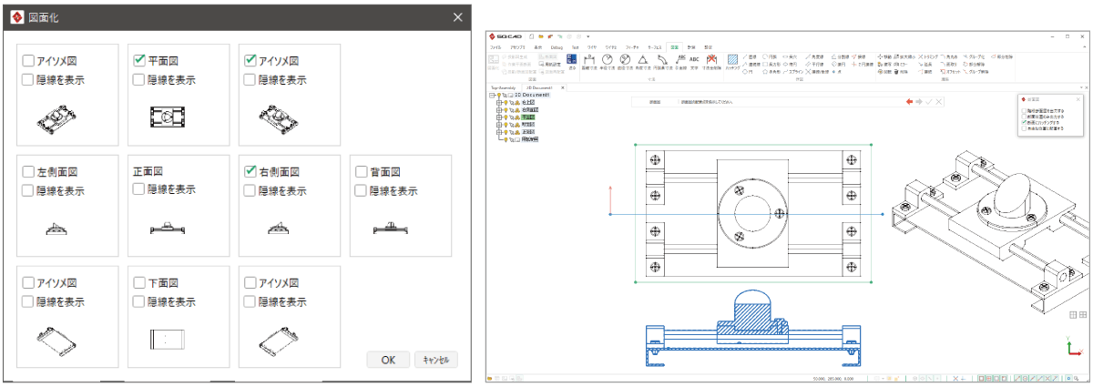Switch to the Top-Assembly document tab
This screenshot has width=1093, height=387.
pos(506,87)
